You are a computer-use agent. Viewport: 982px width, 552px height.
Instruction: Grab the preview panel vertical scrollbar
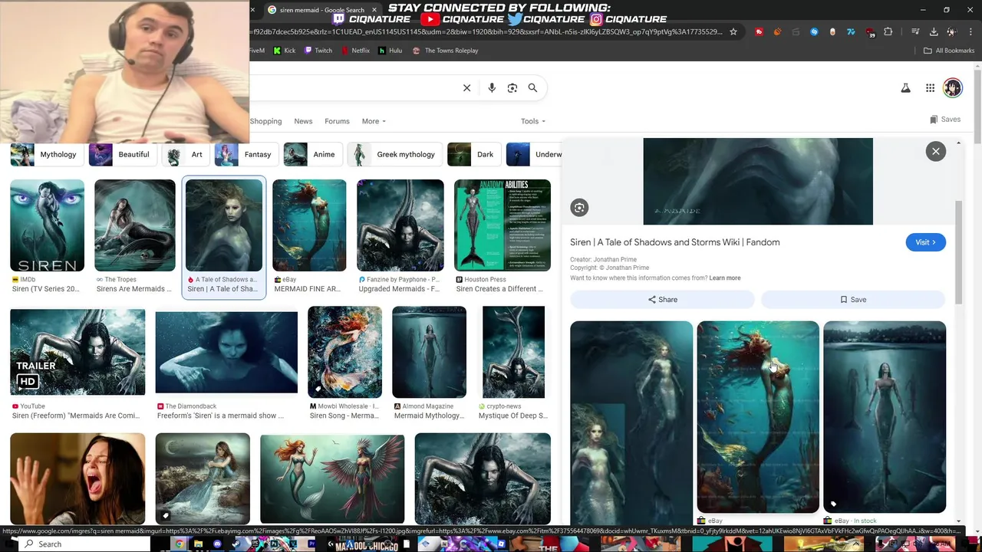[x=958, y=253]
